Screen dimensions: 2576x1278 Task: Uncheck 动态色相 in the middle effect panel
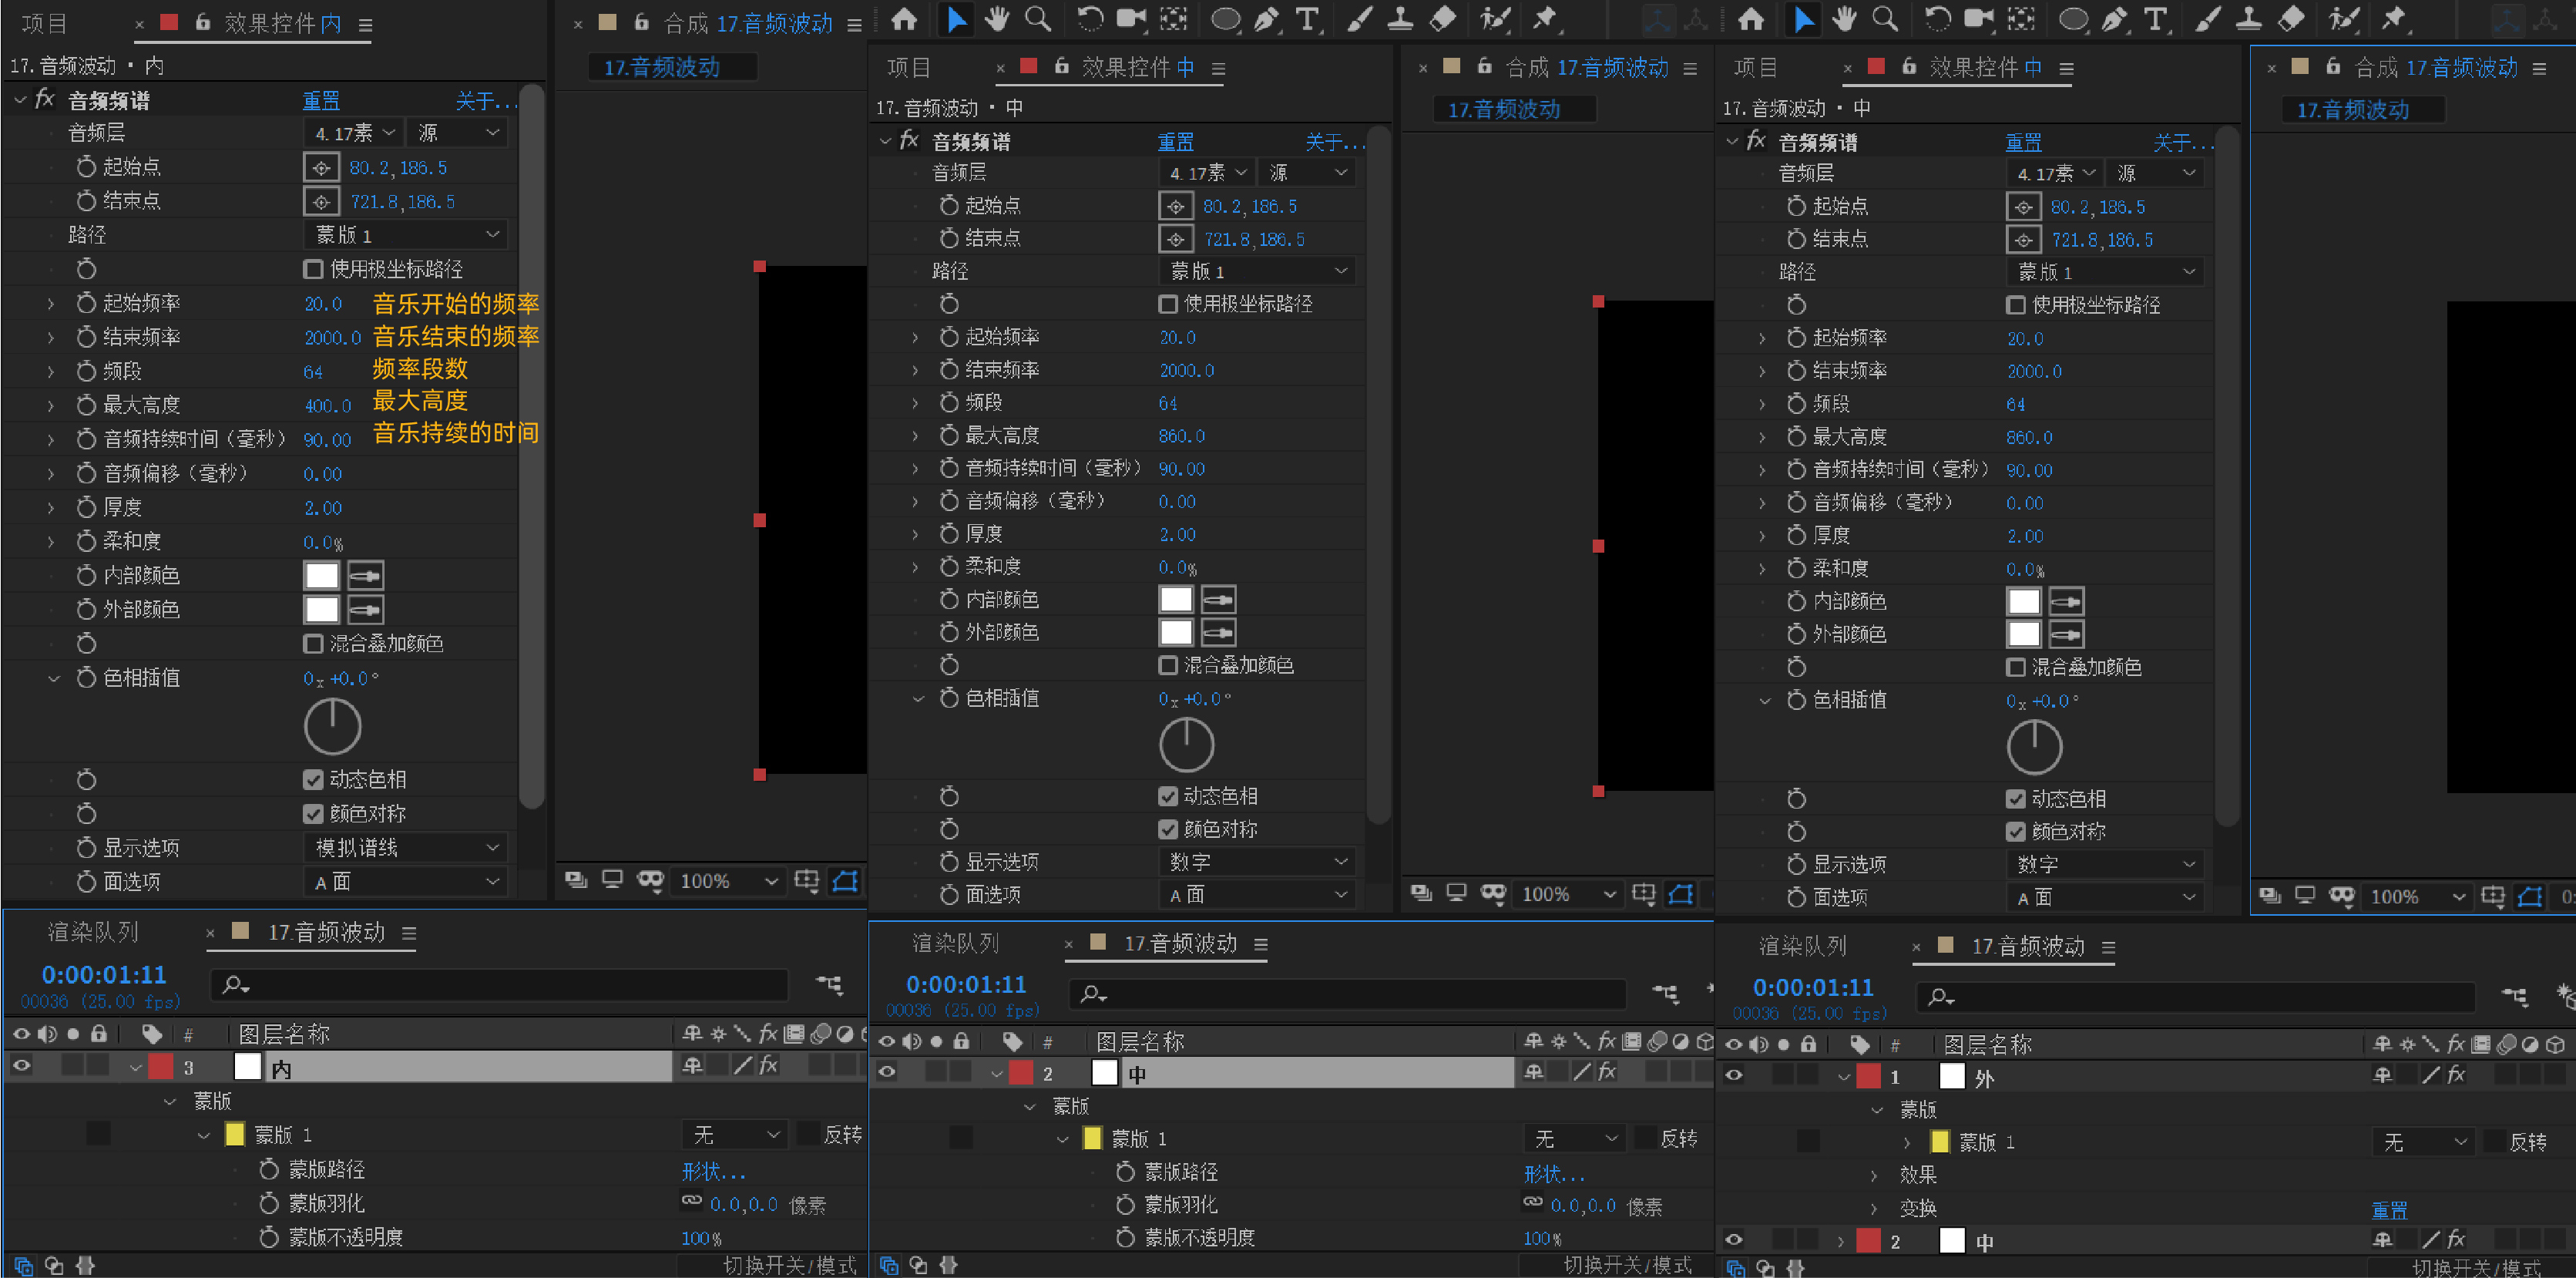click(x=1167, y=796)
